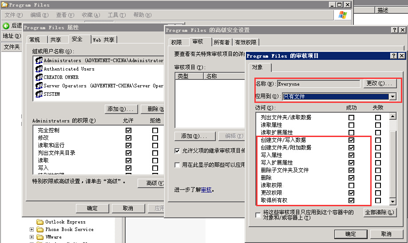Check success box for 读取权限

[x=351, y=185]
